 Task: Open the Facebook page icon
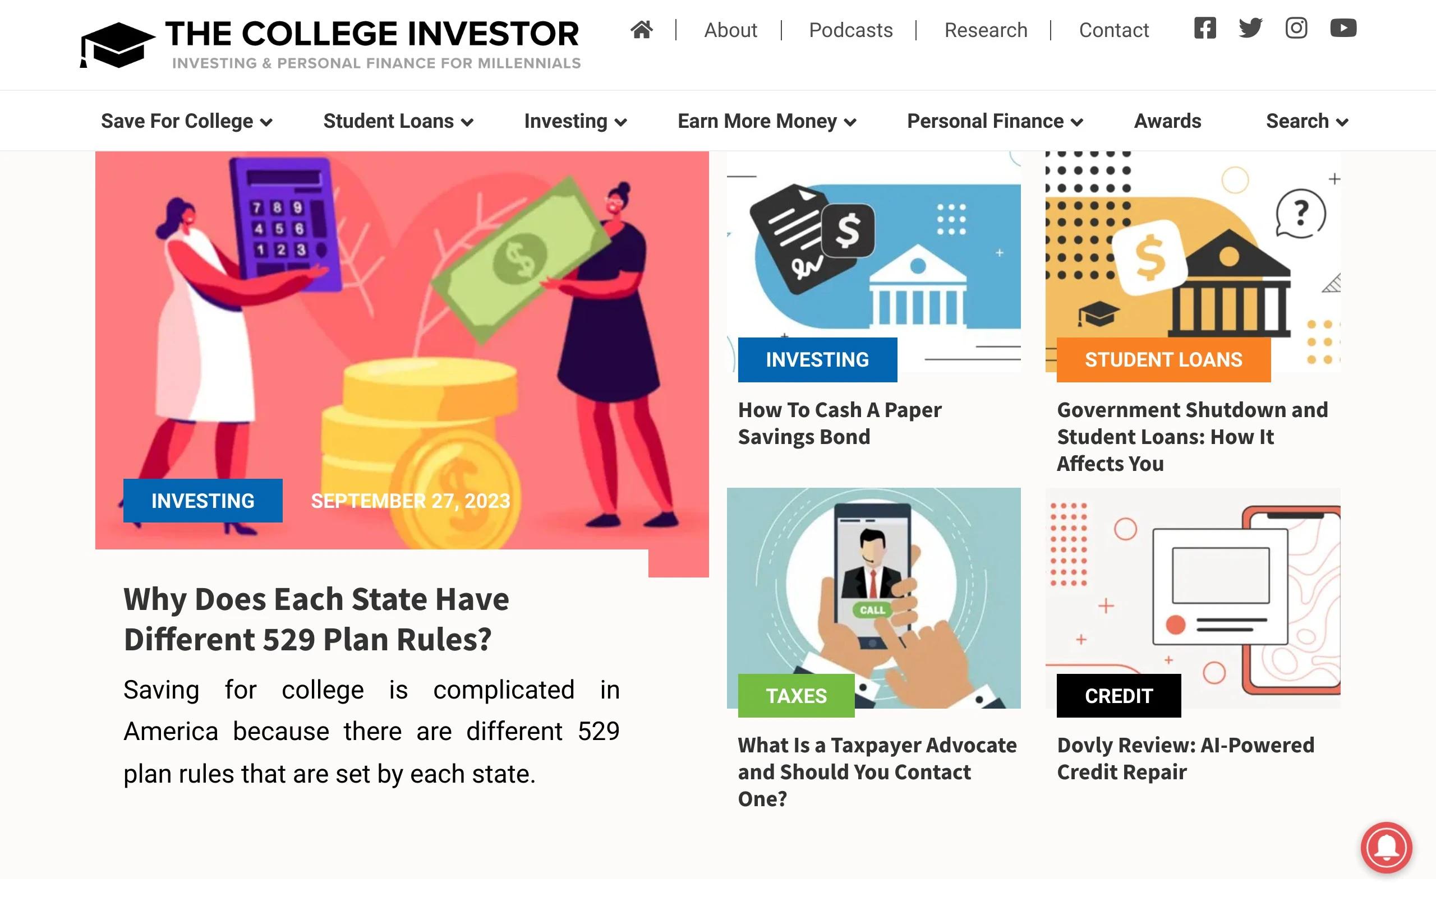click(1204, 29)
